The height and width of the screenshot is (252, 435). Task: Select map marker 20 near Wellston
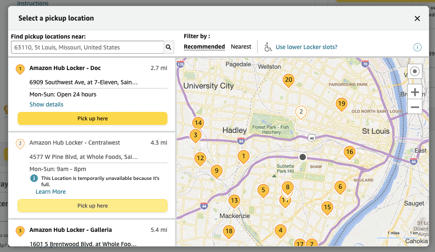[289, 80]
